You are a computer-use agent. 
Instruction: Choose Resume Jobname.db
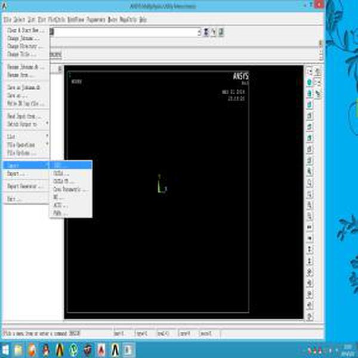(x=26, y=67)
